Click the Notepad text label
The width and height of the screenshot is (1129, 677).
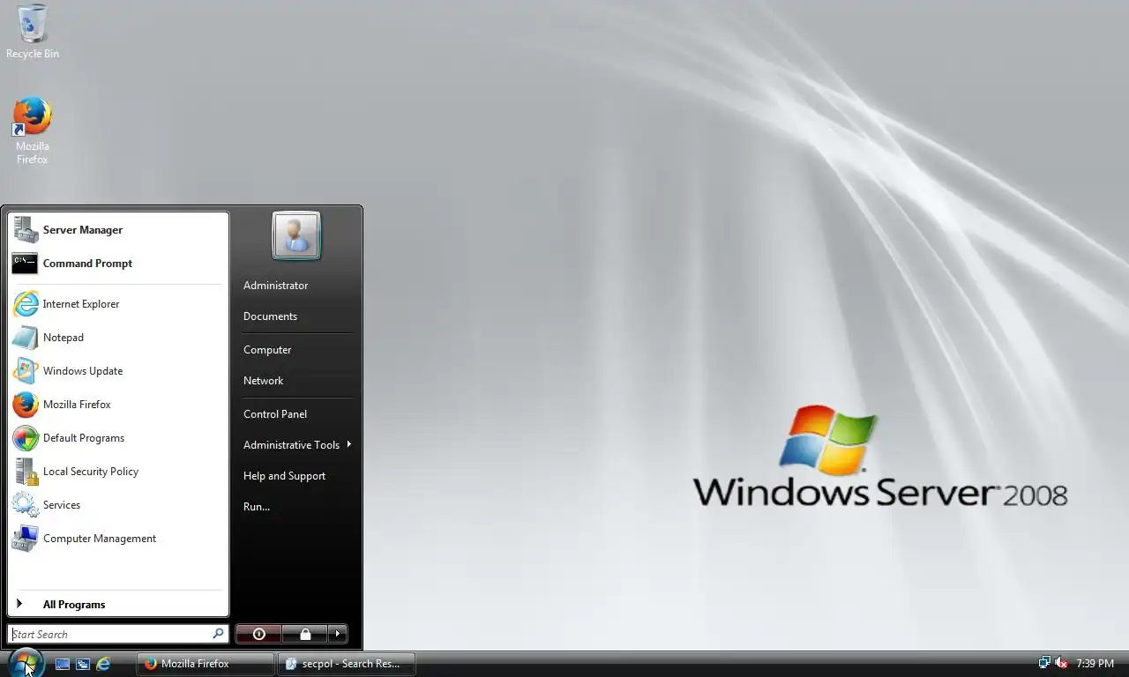point(64,338)
